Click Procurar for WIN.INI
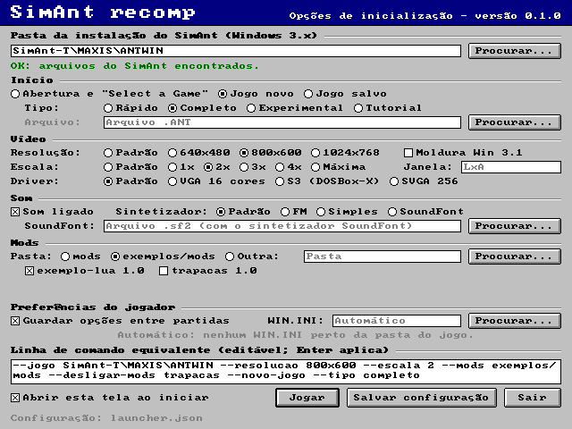The width and height of the screenshot is (572, 429). [x=515, y=321]
